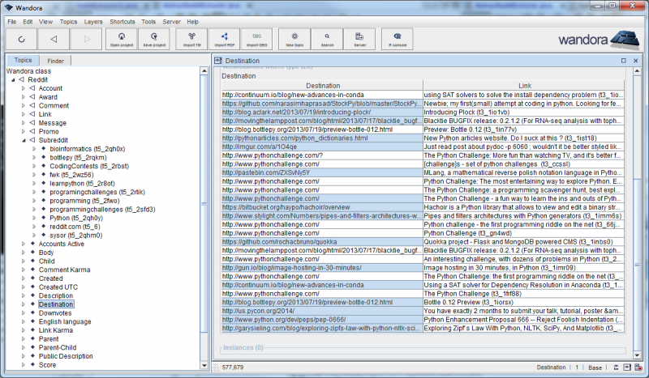Open the R console
This screenshot has height=378, width=649.
coord(397,38)
